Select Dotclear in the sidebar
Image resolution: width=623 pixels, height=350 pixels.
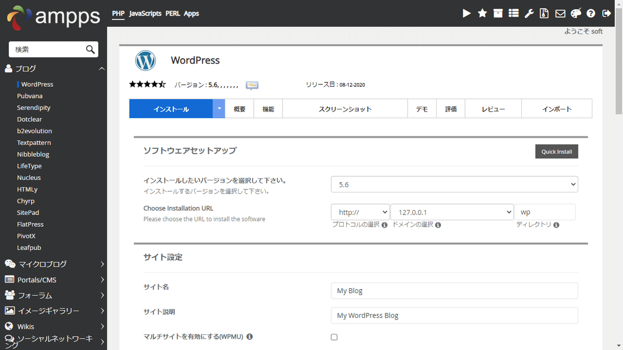(x=30, y=119)
